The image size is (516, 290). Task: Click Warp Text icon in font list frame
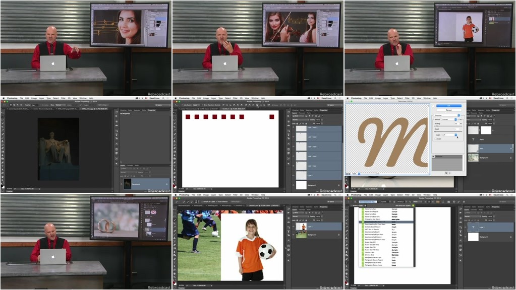pos(443,202)
